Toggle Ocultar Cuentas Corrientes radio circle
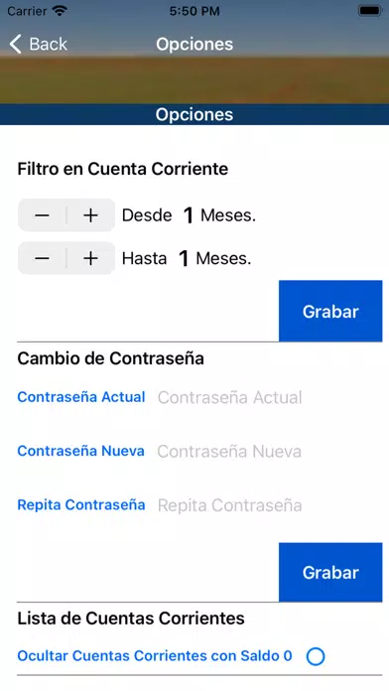 [x=316, y=656]
